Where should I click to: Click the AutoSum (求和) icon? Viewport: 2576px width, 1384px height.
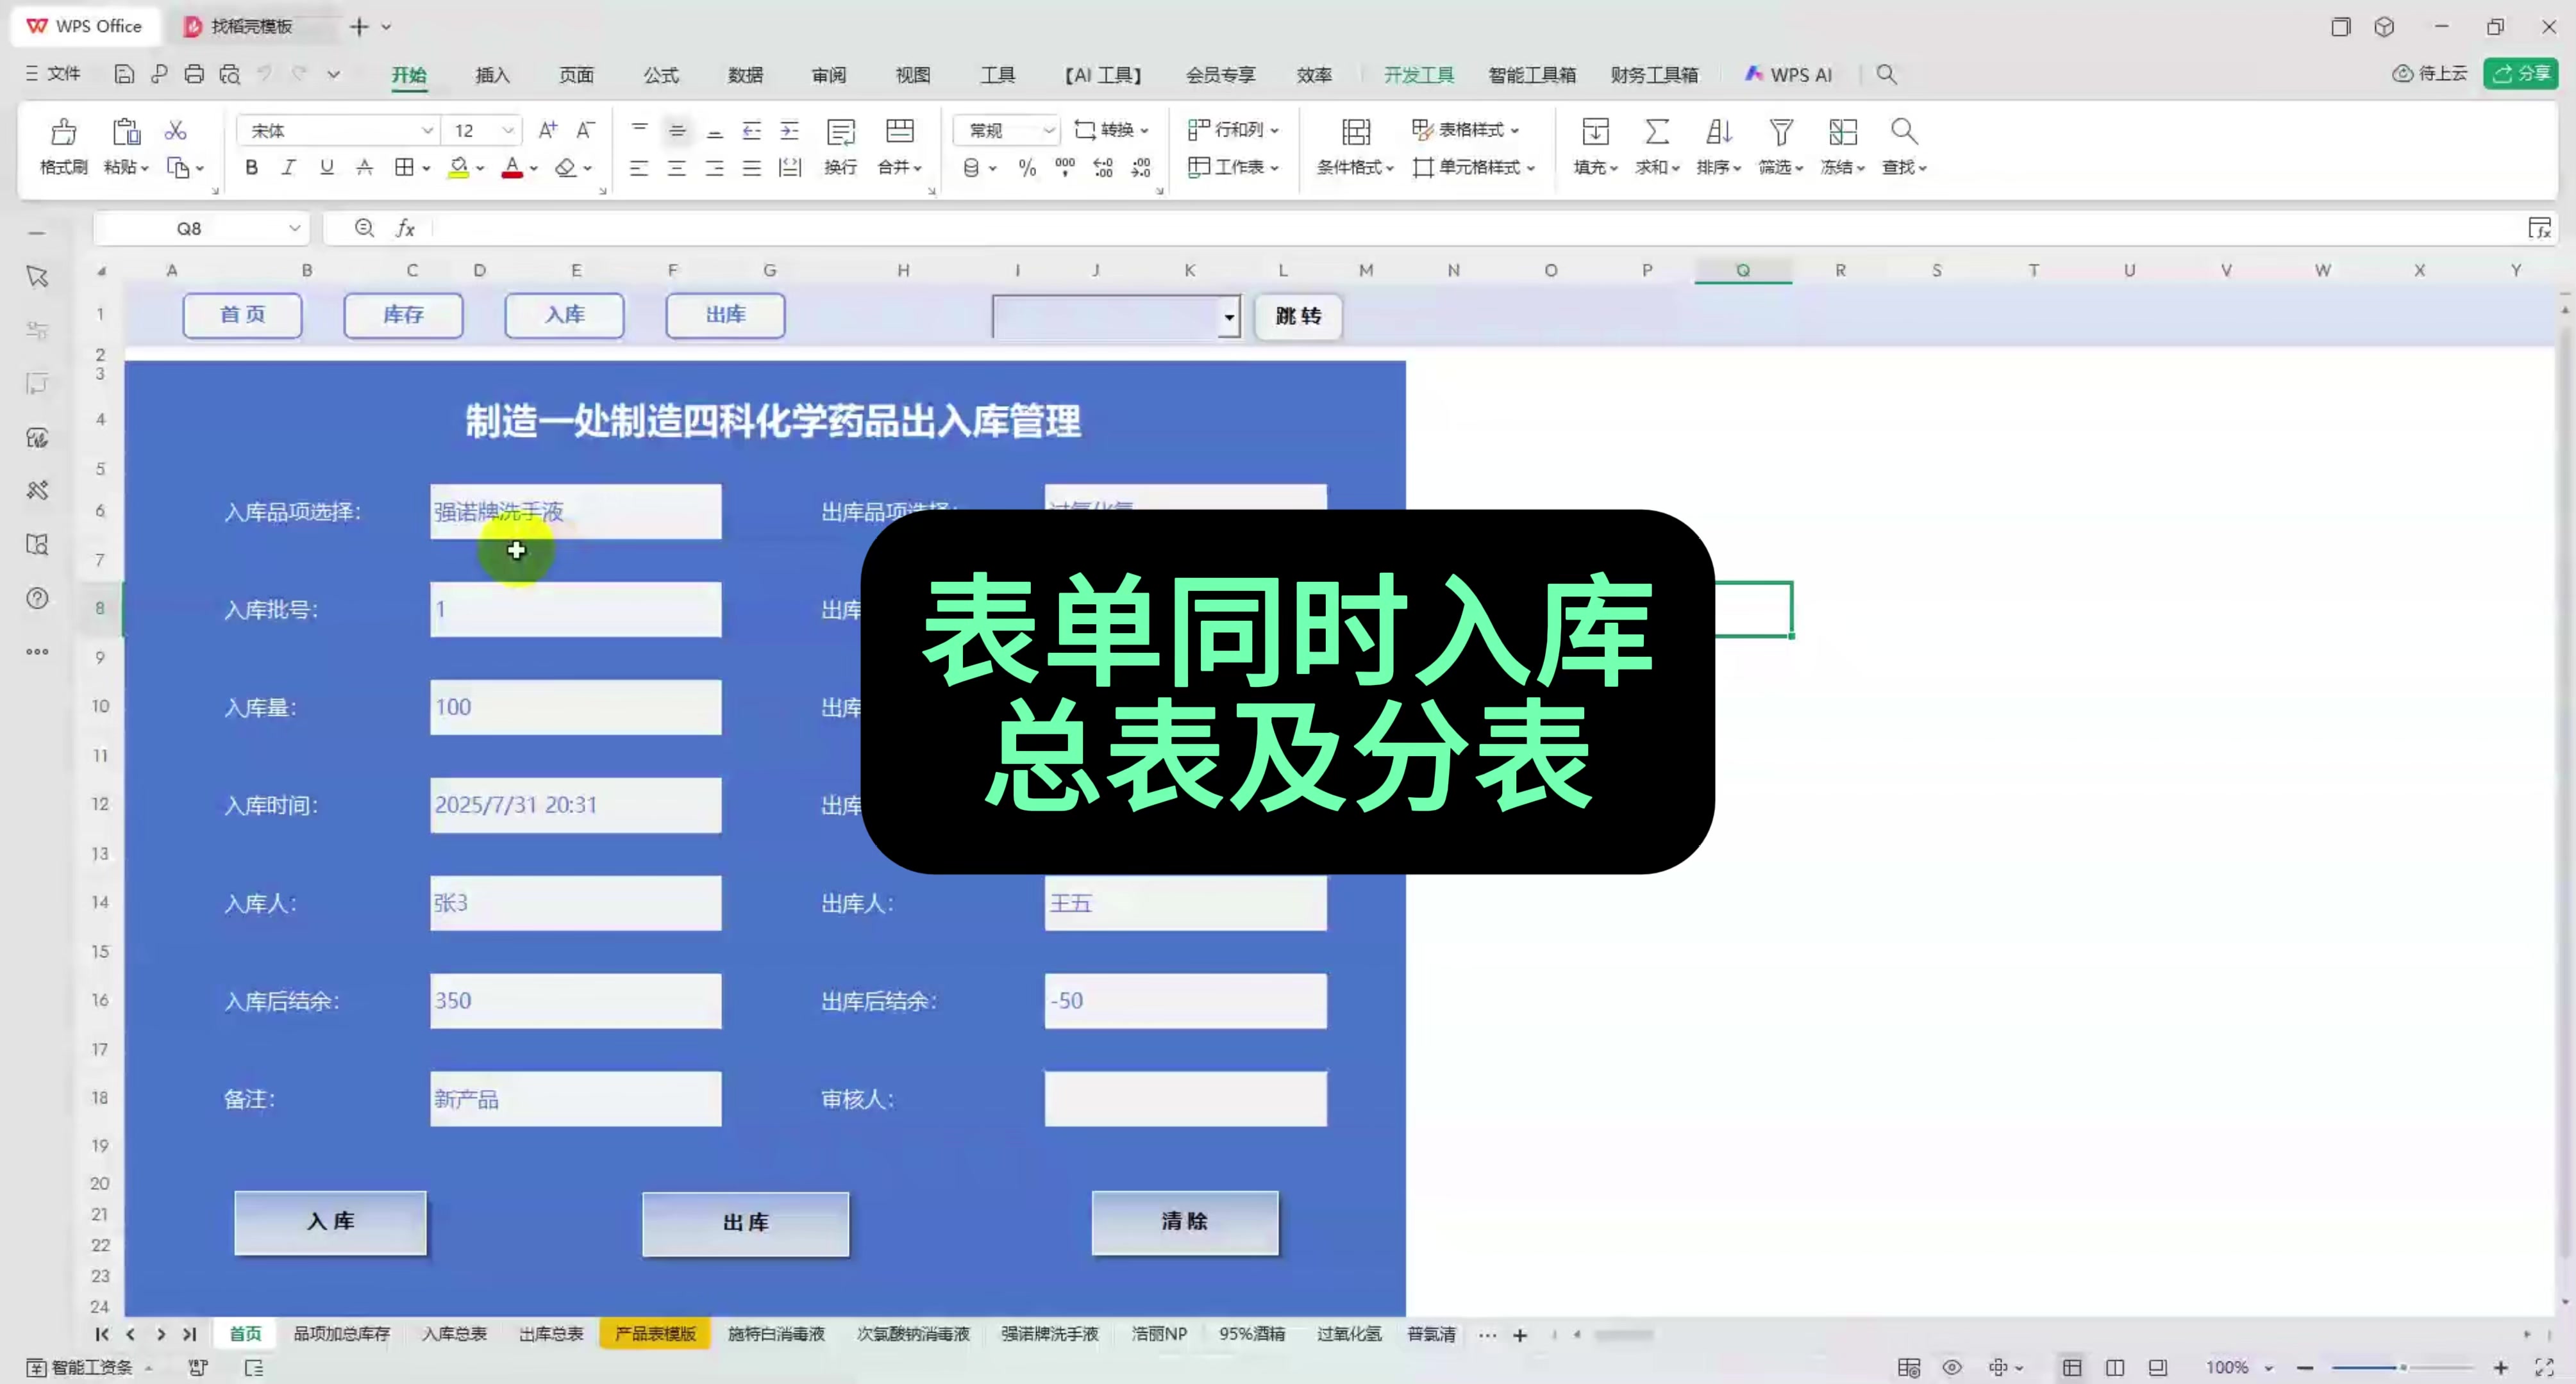point(1655,132)
